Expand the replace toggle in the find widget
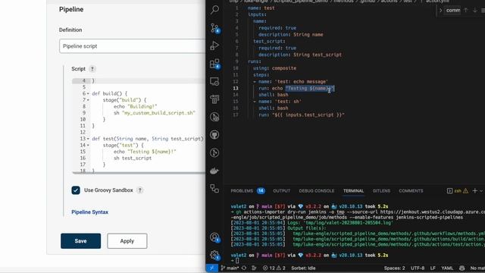The width and height of the screenshot is (485, 273). click(x=440, y=10)
